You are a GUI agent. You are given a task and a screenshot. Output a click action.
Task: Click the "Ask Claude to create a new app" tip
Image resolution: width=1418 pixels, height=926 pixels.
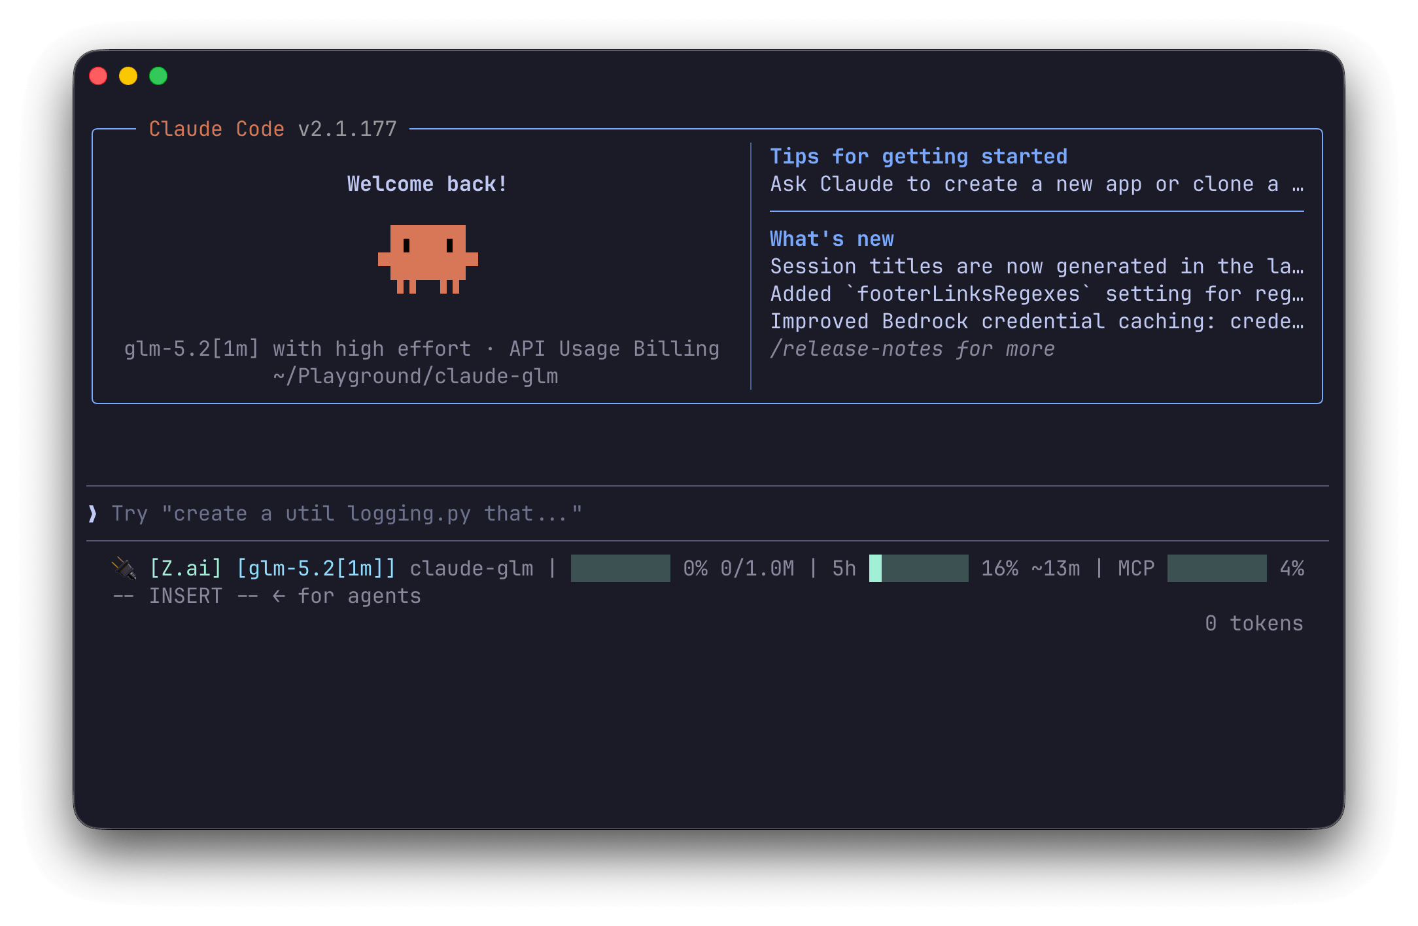(x=1037, y=184)
